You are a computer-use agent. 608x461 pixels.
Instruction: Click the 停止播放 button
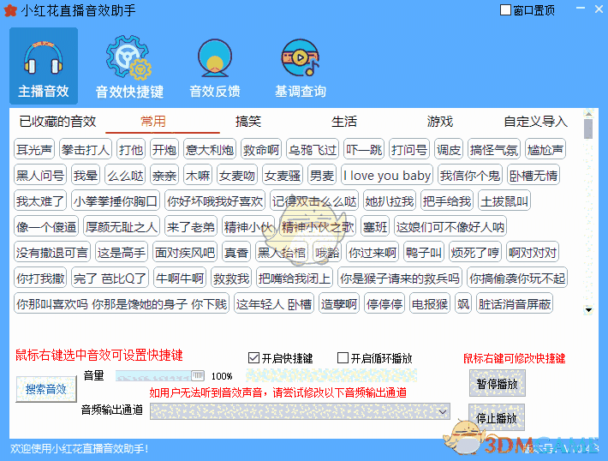tap(497, 417)
